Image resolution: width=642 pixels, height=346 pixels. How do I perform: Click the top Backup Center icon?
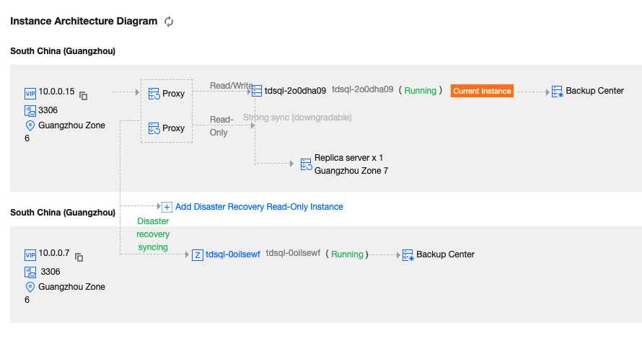click(x=557, y=92)
